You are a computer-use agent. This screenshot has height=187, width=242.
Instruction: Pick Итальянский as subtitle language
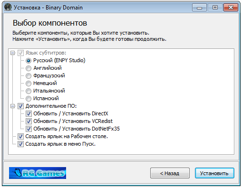point(29,91)
